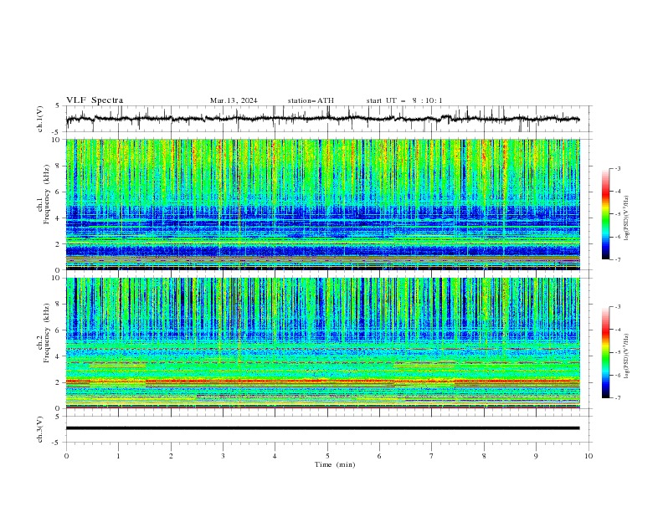Click the upper colorbar log(PSD) label
The width and height of the screenshot is (663, 512).
pos(627,218)
